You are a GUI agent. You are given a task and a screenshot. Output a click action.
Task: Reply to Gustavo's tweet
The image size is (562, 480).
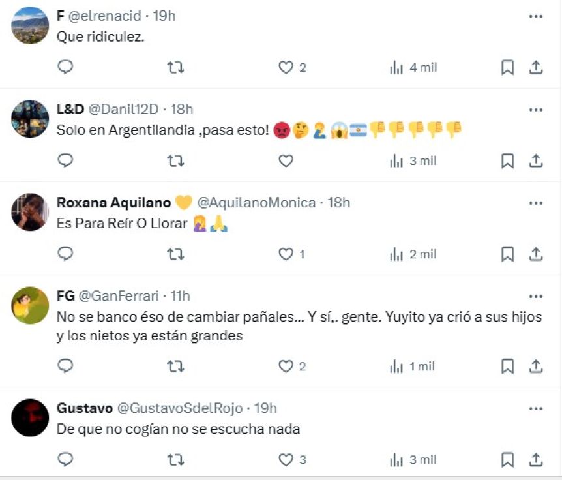click(65, 460)
